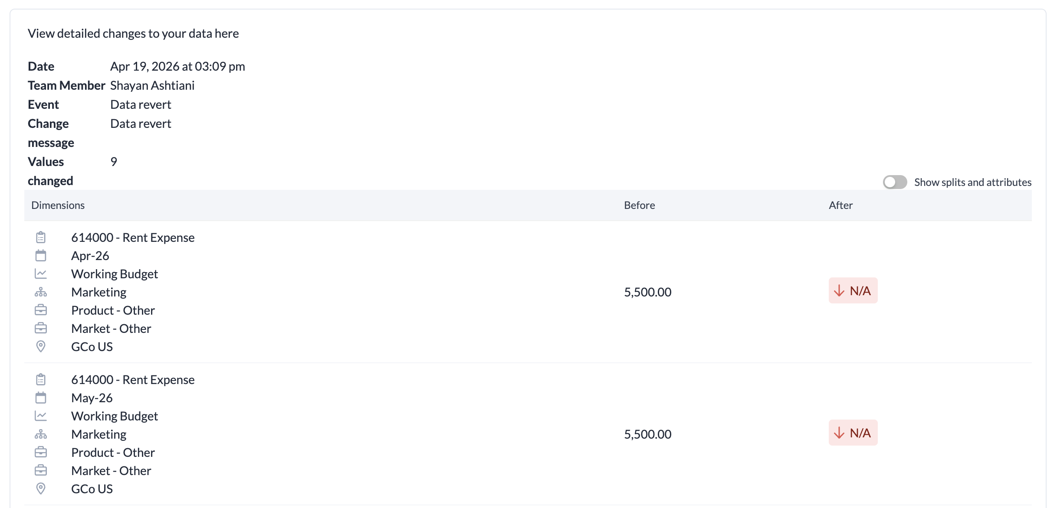Click the team member name Shayan Ashtiani
This screenshot has height=508, width=1057.
(152, 85)
